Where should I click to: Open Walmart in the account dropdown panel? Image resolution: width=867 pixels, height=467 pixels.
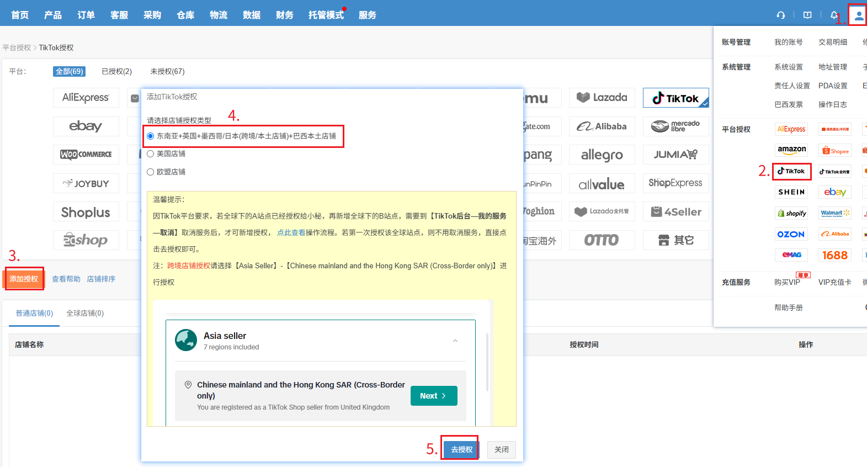pyautogui.click(x=835, y=213)
